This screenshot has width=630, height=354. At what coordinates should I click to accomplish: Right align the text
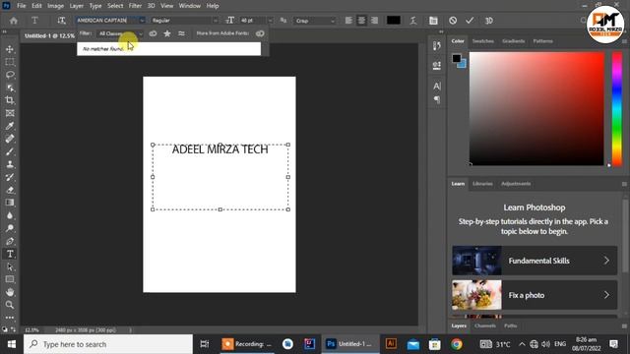coord(374,21)
